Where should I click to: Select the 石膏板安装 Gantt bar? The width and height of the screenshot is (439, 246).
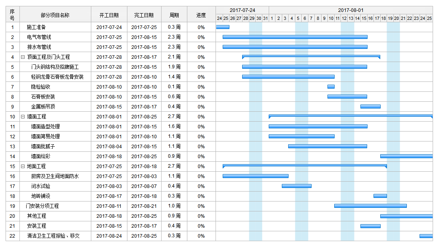[347, 97]
